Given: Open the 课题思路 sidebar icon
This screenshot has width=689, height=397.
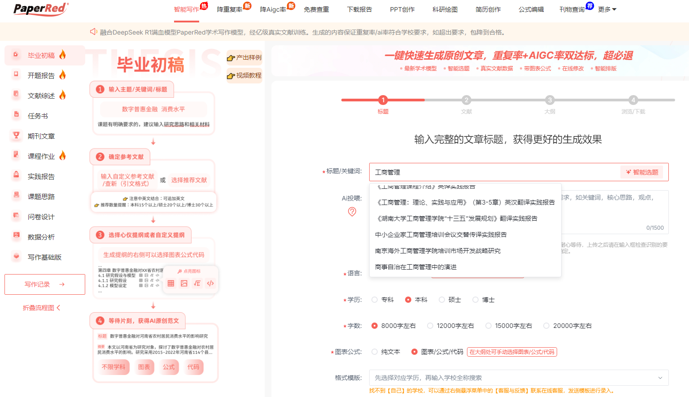Looking at the screenshot, I should pyautogui.click(x=16, y=196).
